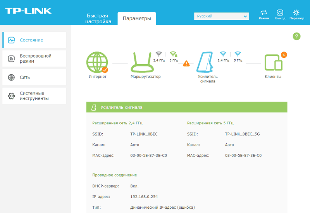
Task: Click router 2,4 ГГц Wi-Fi signal icon
Action: (x=158, y=54)
